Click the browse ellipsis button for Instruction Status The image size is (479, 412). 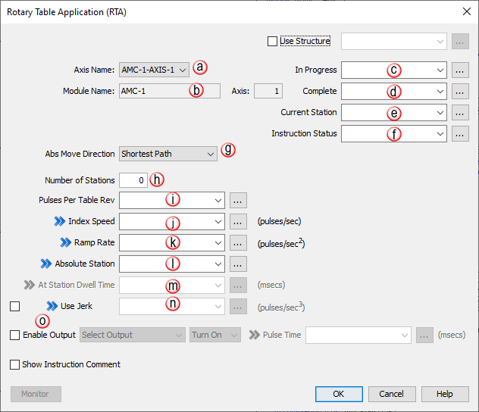click(x=459, y=134)
